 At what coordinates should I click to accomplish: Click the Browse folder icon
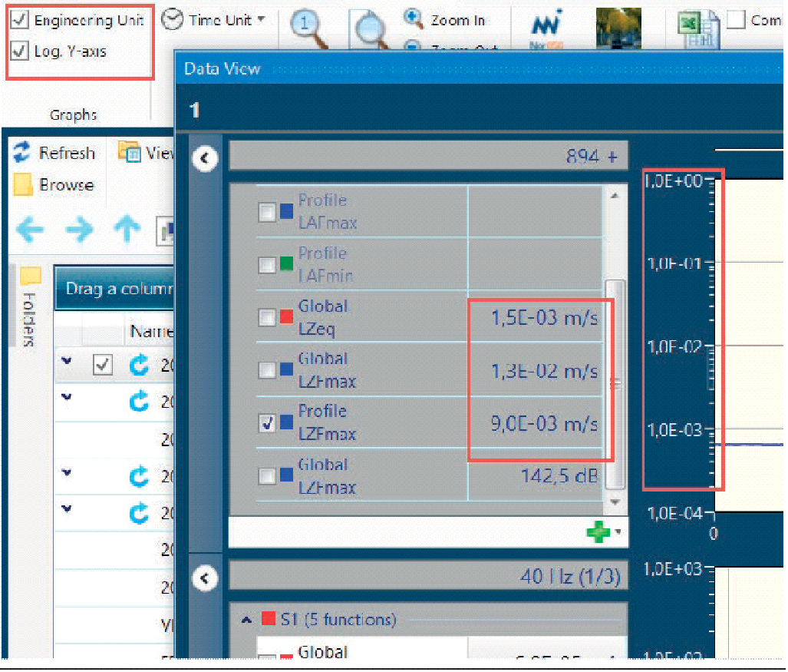click(x=23, y=185)
